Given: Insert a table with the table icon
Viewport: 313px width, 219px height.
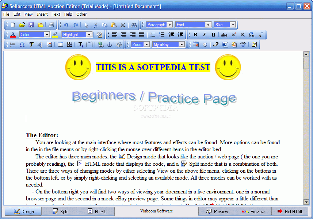Looking at the screenshot, I should point(61,45).
